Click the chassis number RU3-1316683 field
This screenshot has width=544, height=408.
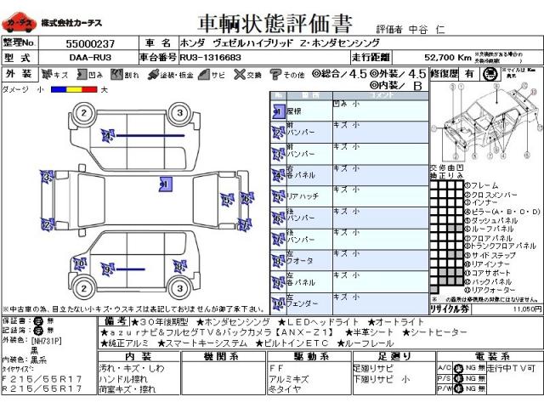(x=211, y=57)
